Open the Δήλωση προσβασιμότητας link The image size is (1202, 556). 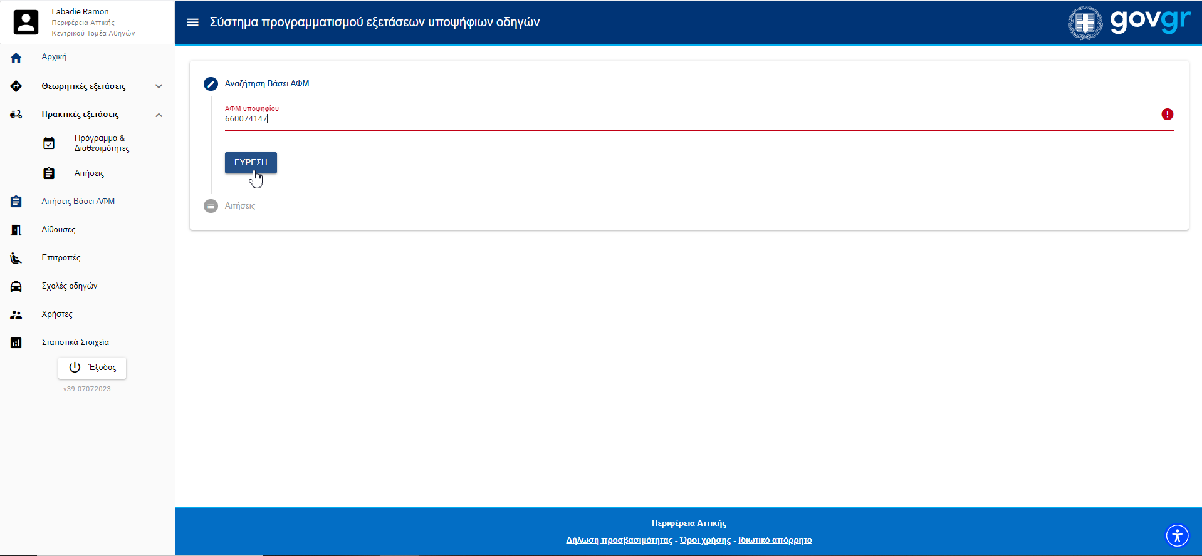point(619,540)
